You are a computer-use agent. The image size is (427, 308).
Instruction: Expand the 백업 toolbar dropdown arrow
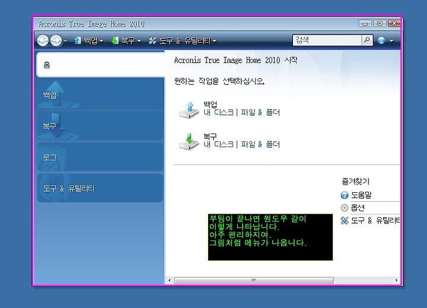pyautogui.click(x=101, y=41)
